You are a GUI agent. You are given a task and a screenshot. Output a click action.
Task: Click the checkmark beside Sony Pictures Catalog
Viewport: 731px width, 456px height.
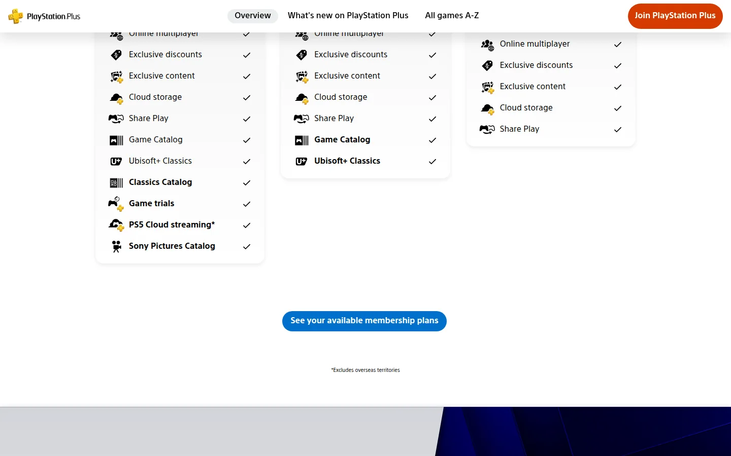click(247, 247)
